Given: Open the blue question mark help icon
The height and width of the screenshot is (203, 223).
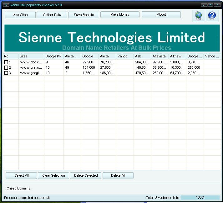Looking at the screenshot, I should click(x=212, y=16).
